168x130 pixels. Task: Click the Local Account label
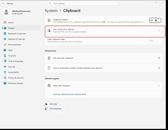click(17, 14)
